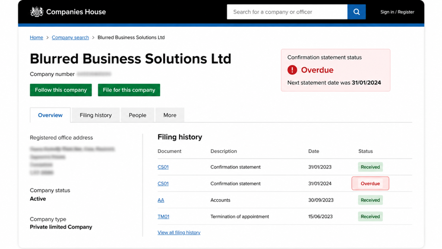Click the 'Company type' label
442x249 pixels.
[48, 219]
